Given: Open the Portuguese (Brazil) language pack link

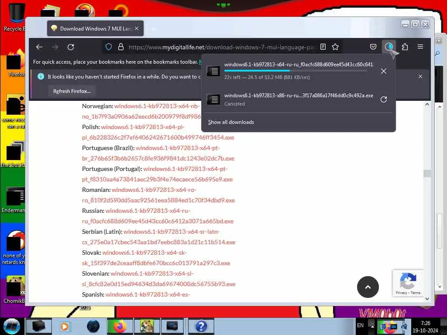Looking at the screenshot, I should pyautogui.click(x=158, y=153).
